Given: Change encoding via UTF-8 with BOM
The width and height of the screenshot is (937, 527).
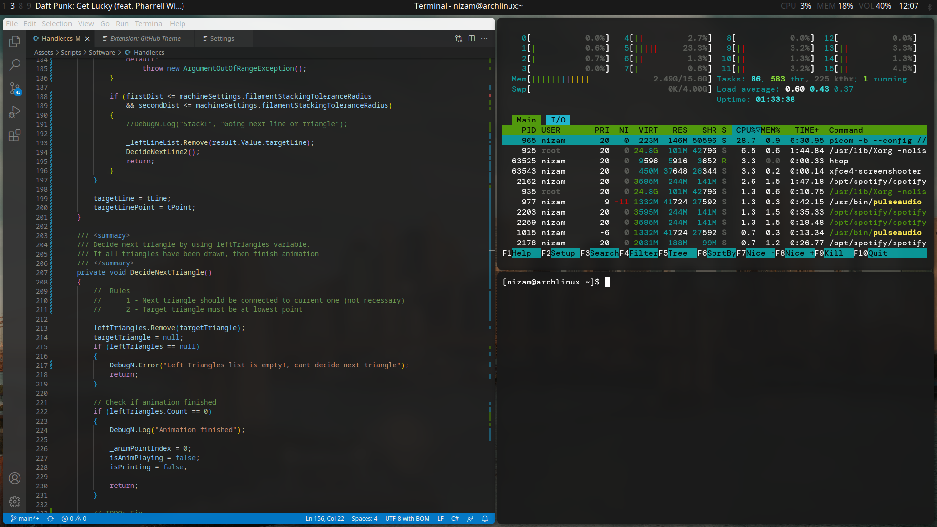Looking at the screenshot, I should 407,519.
